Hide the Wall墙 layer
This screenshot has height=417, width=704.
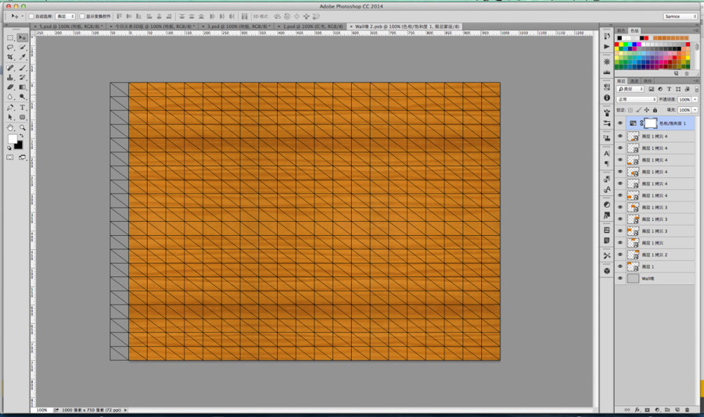pos(620,279)
